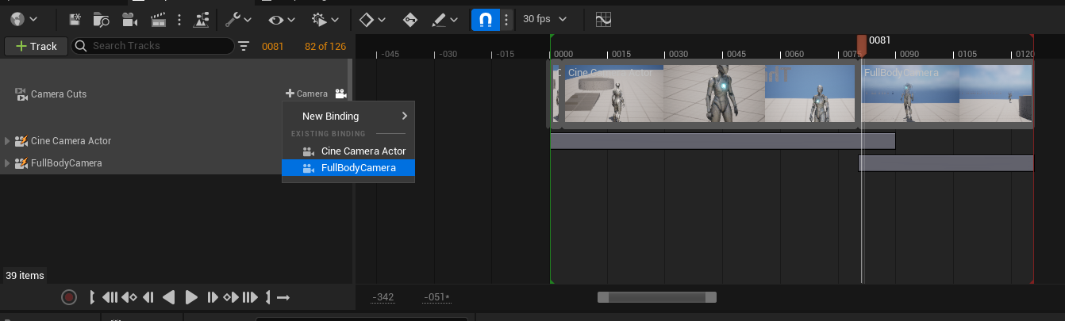Click the Search Tracks input field
Image resolution: width=1065 pixels, height=321 pixels.
pos(159,46)
